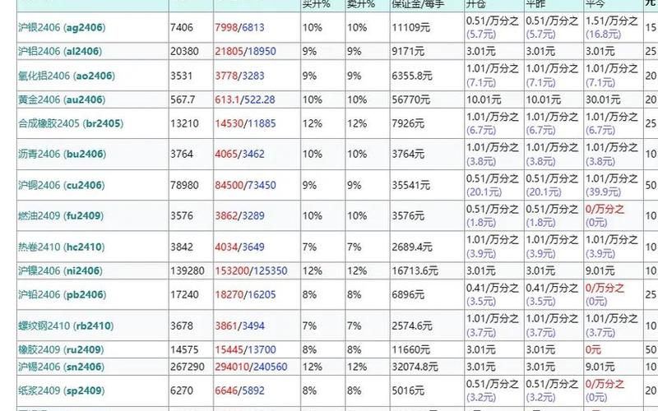Click the 沪锡2406 (sn2406) tin contract

pyautogui.click(x=61, y=367)
